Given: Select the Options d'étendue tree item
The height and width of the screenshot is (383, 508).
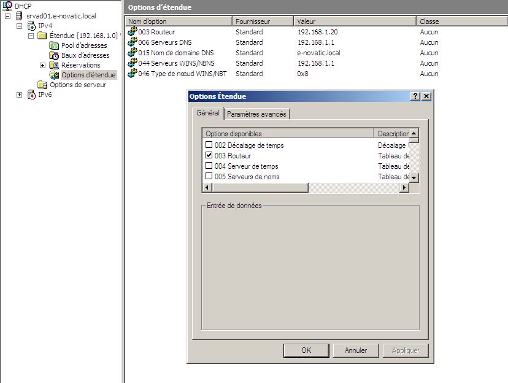Looking at the screenshot, I should point(88,75).
